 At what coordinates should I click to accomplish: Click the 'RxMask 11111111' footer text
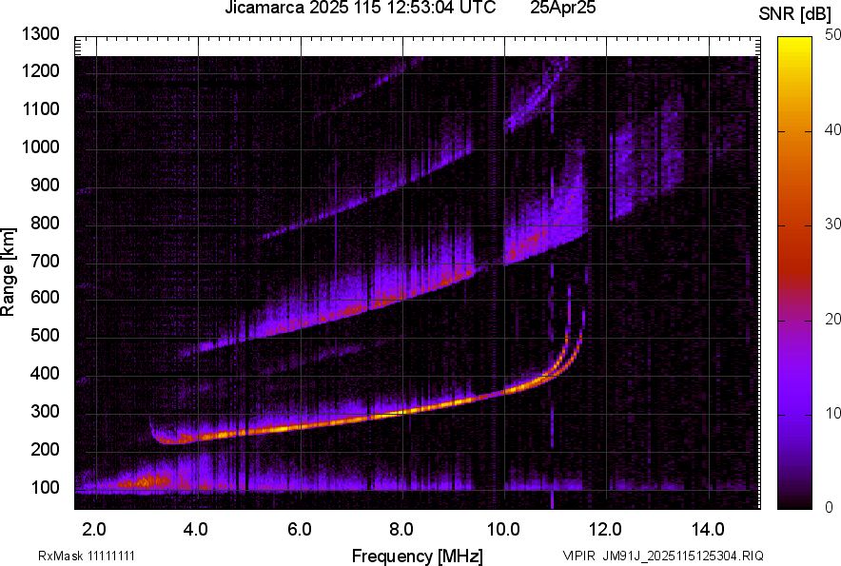(87, 556)
